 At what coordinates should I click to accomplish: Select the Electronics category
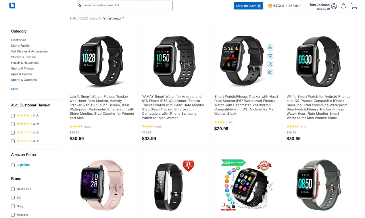(x=19, y=40)
